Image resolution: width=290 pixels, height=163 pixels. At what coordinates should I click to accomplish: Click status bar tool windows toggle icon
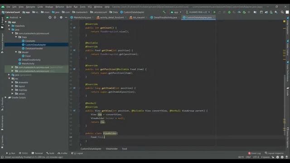click(2, 157)
